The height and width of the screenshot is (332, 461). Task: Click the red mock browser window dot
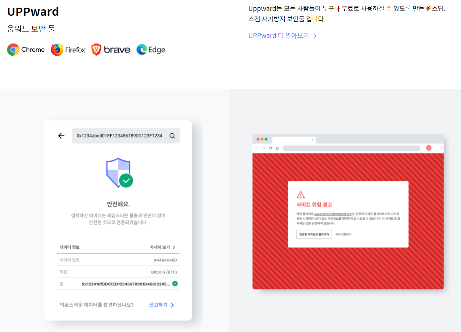click(x=258, y=139)
